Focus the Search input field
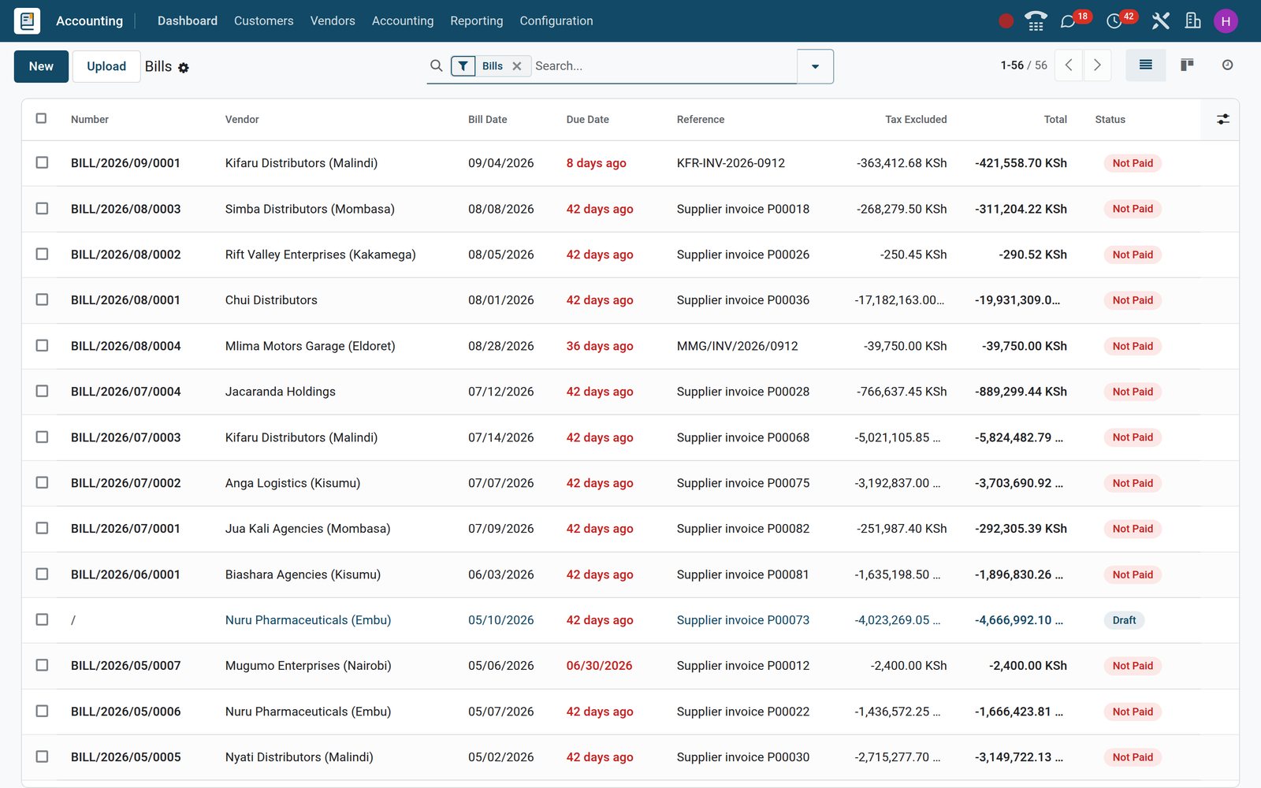1261x788 pixels. coord(664,66)
